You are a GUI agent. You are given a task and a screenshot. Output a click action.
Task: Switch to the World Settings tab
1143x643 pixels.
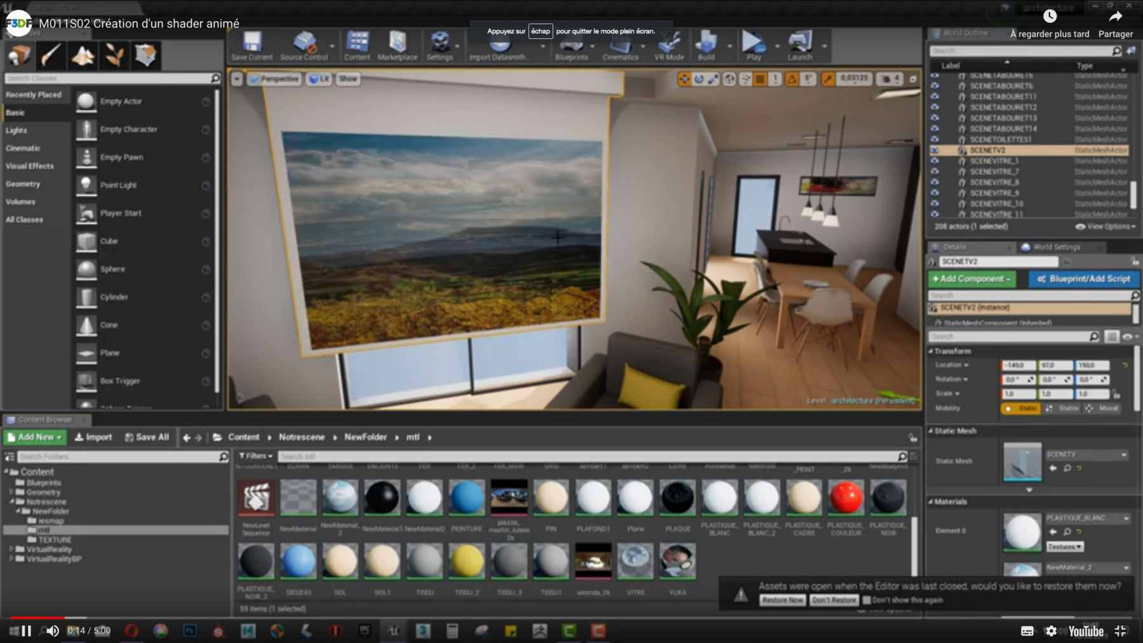click(x=1056, y=247)
